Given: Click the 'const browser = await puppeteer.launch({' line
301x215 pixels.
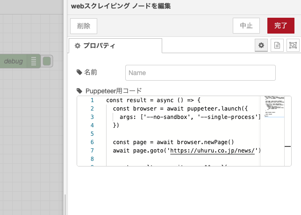Looking at the screenshot, I should pyautogui.click(x=180, y=109).
